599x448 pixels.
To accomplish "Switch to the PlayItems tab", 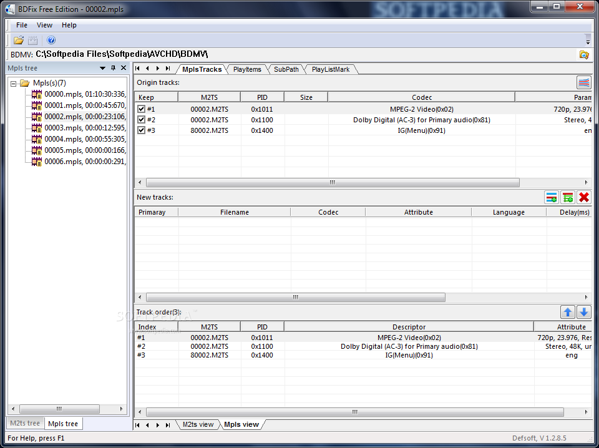I will (x=247, y=69).
